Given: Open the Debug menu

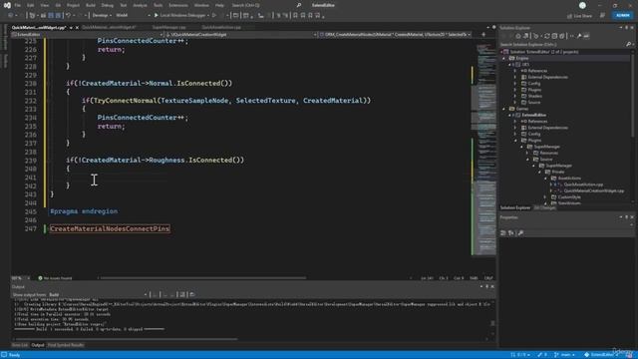Looking at the screenshot, I should (x=108, y=5).
